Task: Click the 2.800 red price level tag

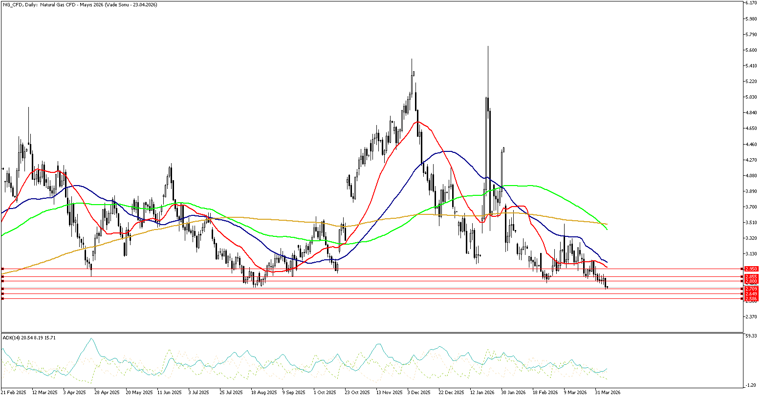Action: (x=751, y=281)
